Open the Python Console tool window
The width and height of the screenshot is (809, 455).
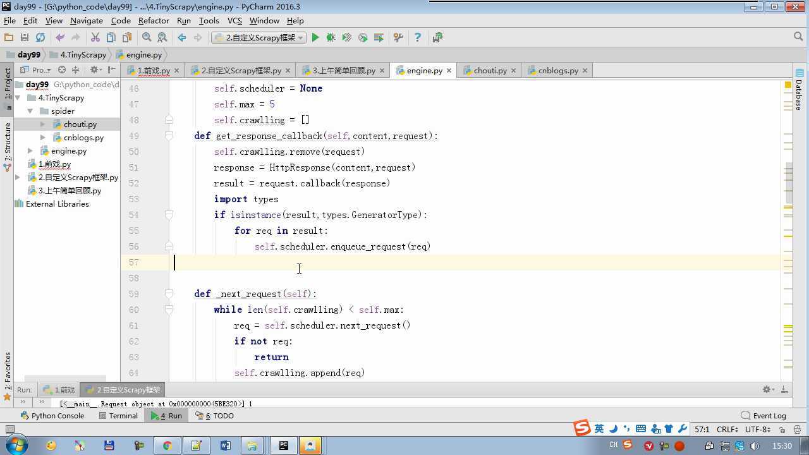(x=52, y=416)
